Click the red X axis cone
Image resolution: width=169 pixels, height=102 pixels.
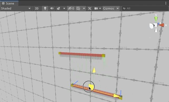161,25
